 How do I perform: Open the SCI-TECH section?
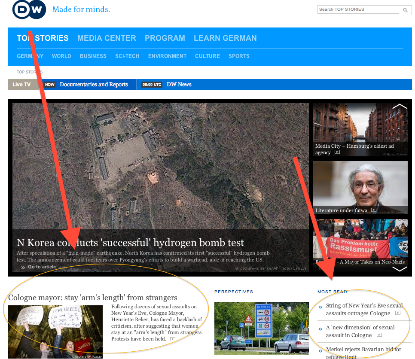tap(127, 56)
